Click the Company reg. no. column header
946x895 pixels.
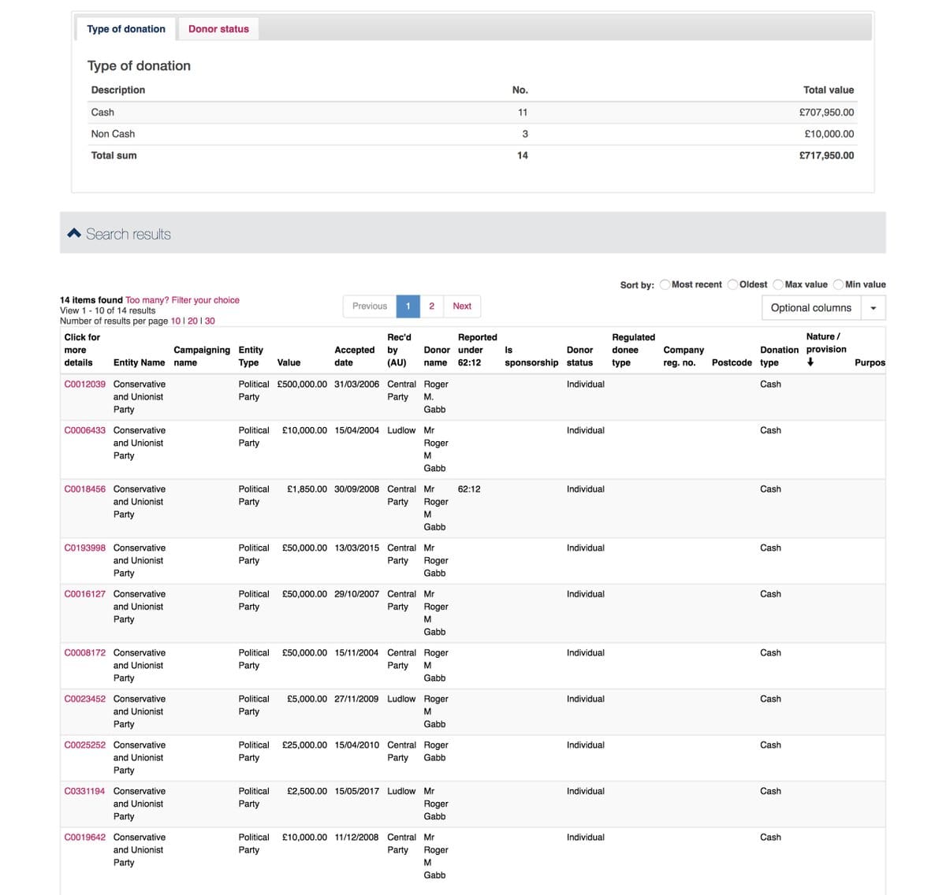pos(683,356)
